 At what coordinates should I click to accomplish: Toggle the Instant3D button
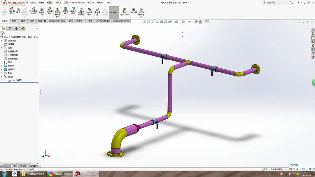point(114,12)
